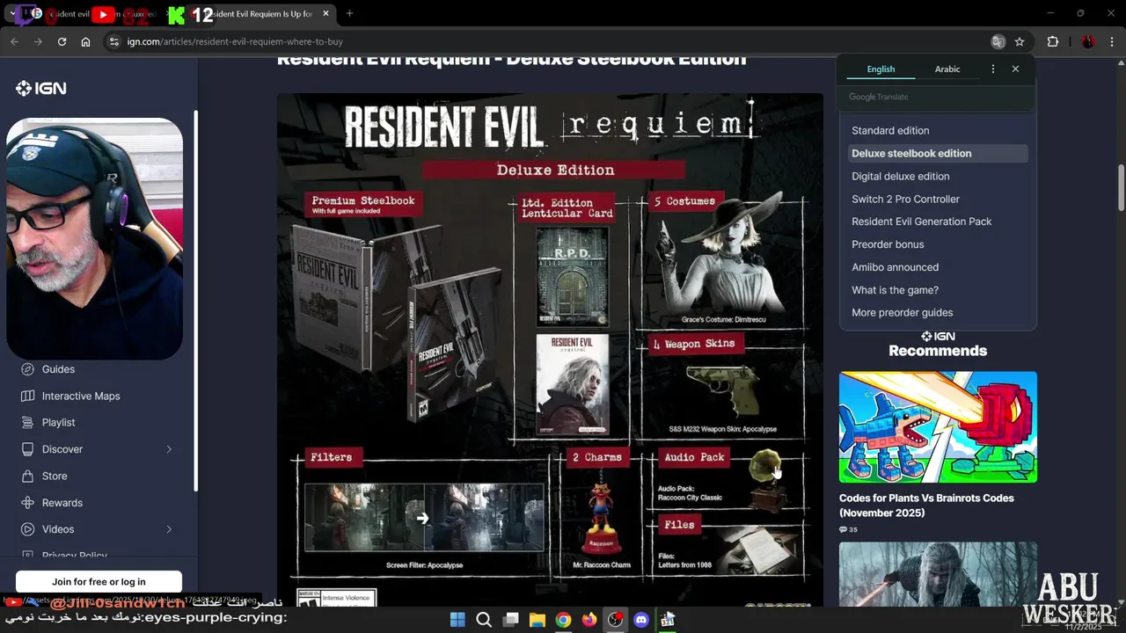Select Arabic tab in translate popup
This screenshot has width=1126, height=633.
947,69
